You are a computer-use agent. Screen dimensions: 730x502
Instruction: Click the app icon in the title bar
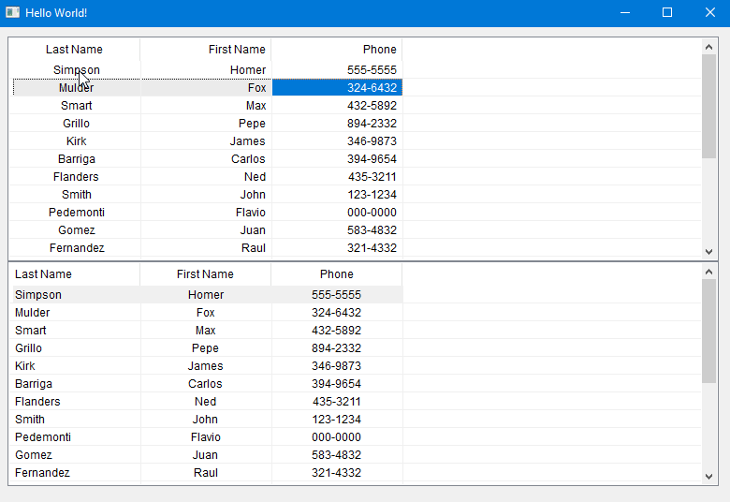click(13, 13)
